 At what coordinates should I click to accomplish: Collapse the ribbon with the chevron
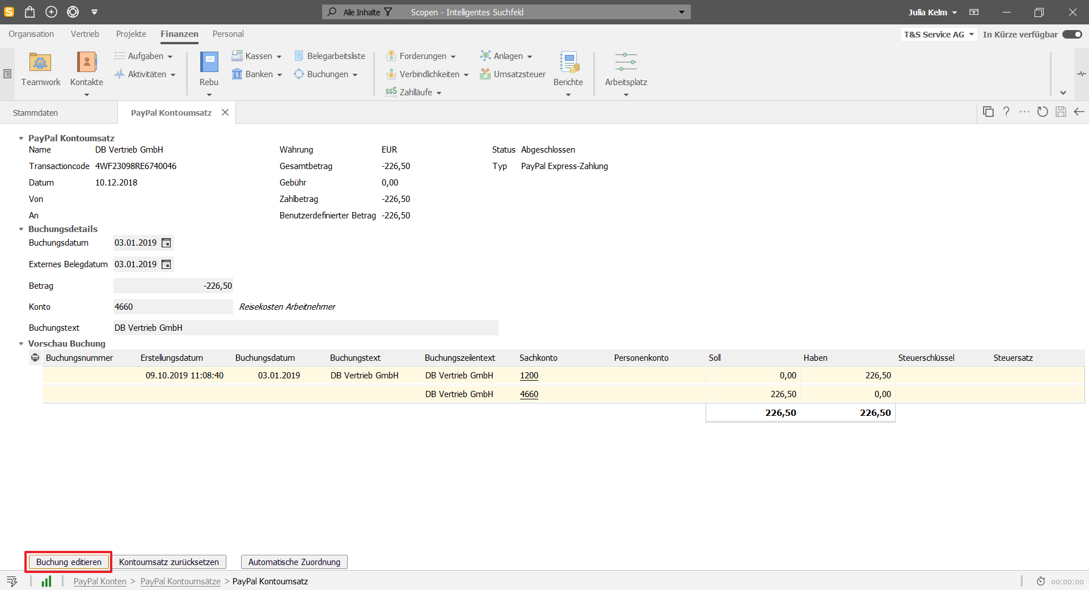[x=1063, y=92]
